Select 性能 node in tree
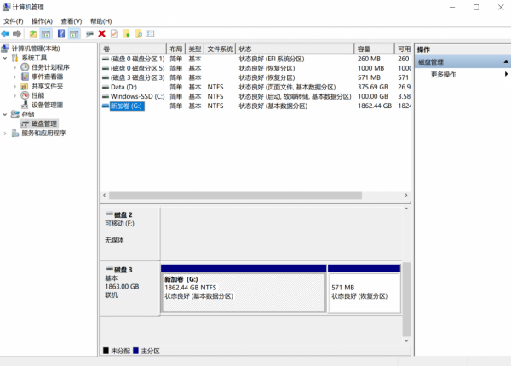 tap(37, 95)
